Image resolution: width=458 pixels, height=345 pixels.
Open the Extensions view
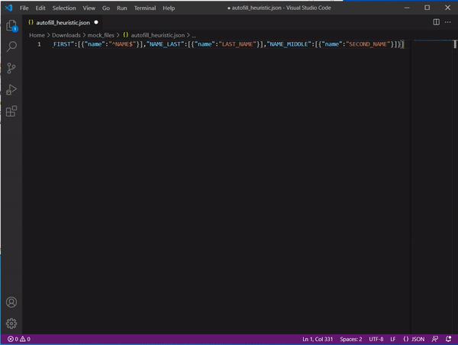(x=11, y=111)
